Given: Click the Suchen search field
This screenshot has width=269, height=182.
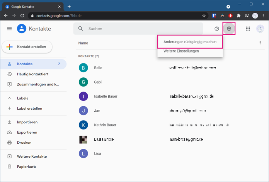Looking at the screenshot, I should pos(138,29).
